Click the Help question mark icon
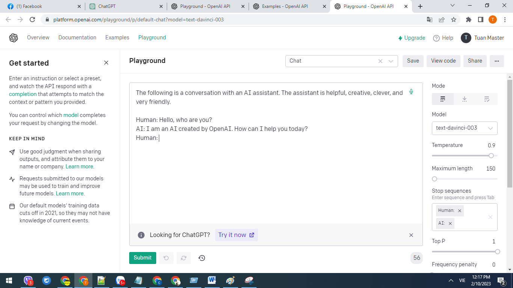513x288 pixels. point(436,38)
